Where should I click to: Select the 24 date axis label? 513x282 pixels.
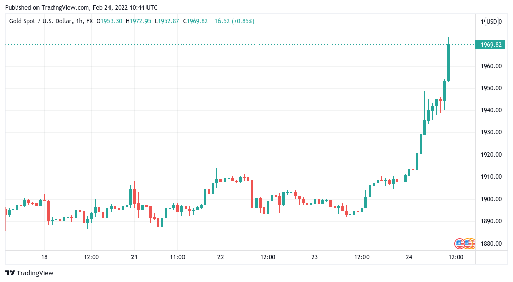[x=409, y=257]
